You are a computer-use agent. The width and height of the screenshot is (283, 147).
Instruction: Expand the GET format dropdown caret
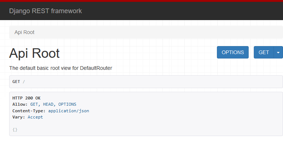[278, 52]
